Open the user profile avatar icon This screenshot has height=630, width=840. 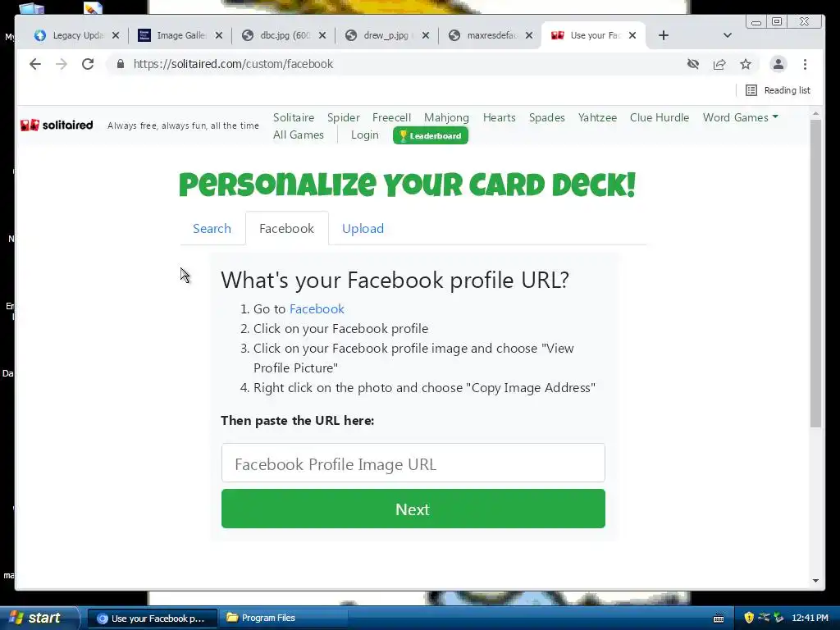[778, 64]
